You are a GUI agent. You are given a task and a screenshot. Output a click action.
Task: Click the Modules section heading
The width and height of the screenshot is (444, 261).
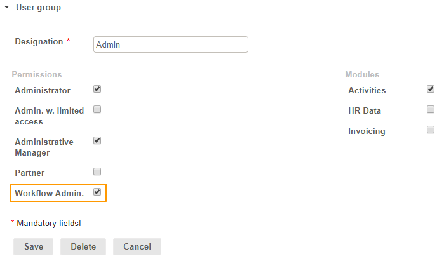point(362,74)
